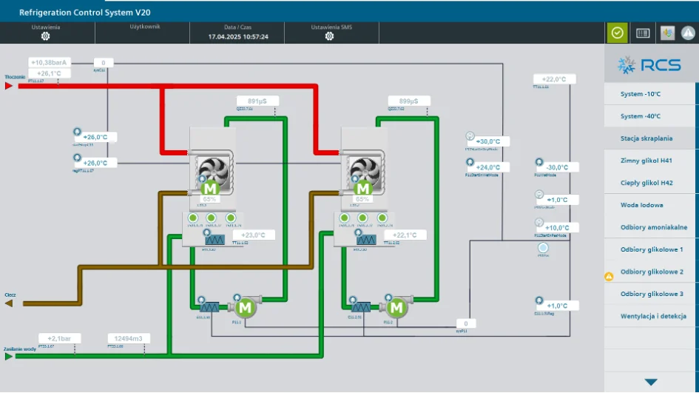The height and width of the screenshot is (393, 699).
Task: Open the trends chart icon in header
Action: coord(667,33)
